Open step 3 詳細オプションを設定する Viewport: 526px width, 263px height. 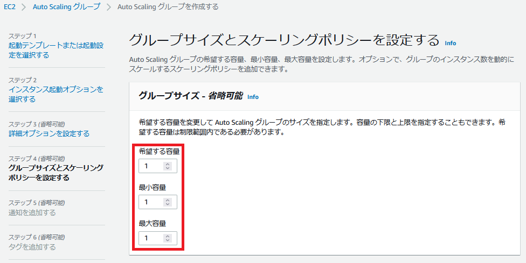(49, 133)
